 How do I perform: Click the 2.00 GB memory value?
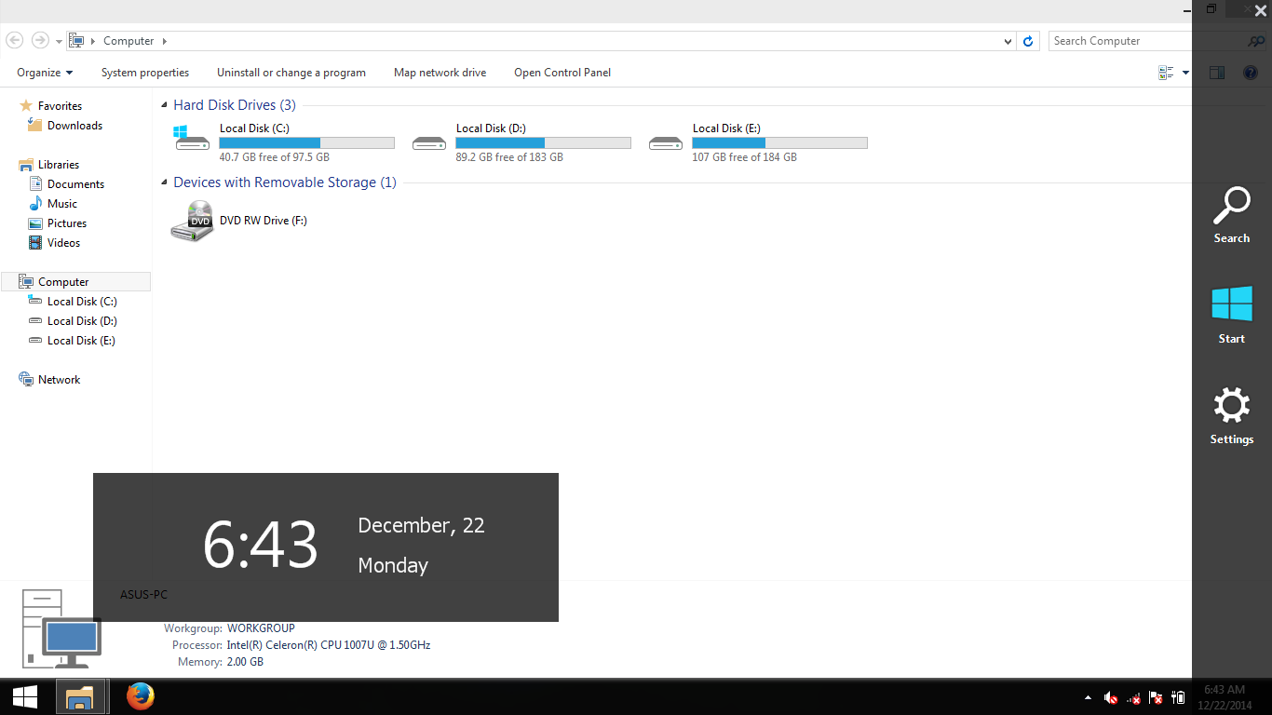coord(245,662)
